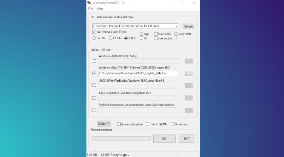Click the EXIT button
Viewport: 284px width, 157px height.
pos(187,138)
